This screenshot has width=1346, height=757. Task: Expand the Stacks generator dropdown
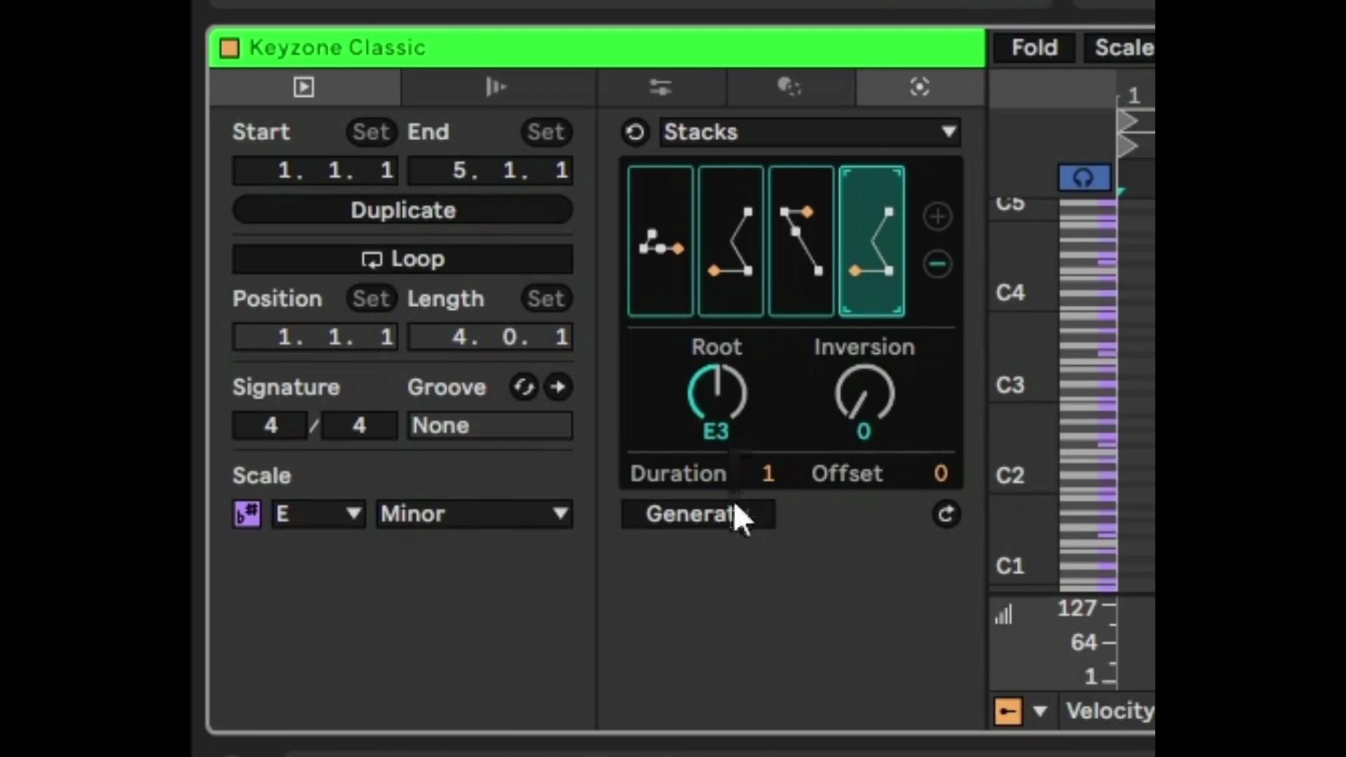810,132
